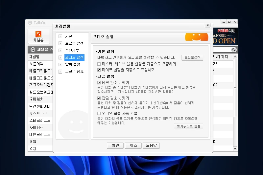
Task: Select 서든어택 channel row
Action: point(40,64)
